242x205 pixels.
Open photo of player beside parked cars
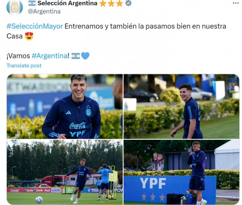click(x=181, y=106)
